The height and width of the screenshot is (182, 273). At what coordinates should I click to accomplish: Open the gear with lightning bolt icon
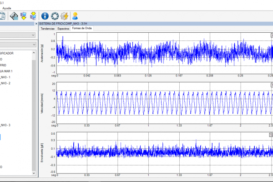[x=64, y=16]
